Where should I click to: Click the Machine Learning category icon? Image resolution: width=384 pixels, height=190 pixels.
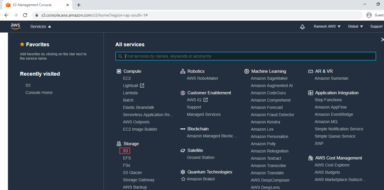[247, 71]
